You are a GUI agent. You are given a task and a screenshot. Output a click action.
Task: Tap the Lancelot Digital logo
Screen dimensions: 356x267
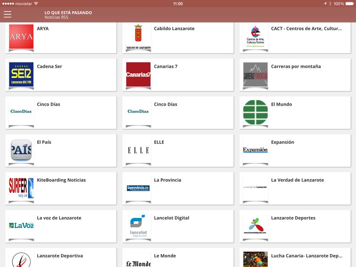tap(138, 226)
